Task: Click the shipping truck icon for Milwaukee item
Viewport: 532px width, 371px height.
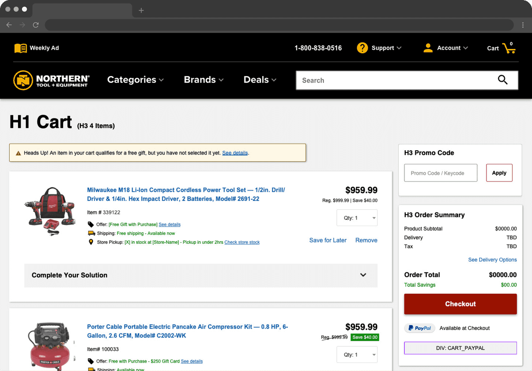Action: (91, 233)
